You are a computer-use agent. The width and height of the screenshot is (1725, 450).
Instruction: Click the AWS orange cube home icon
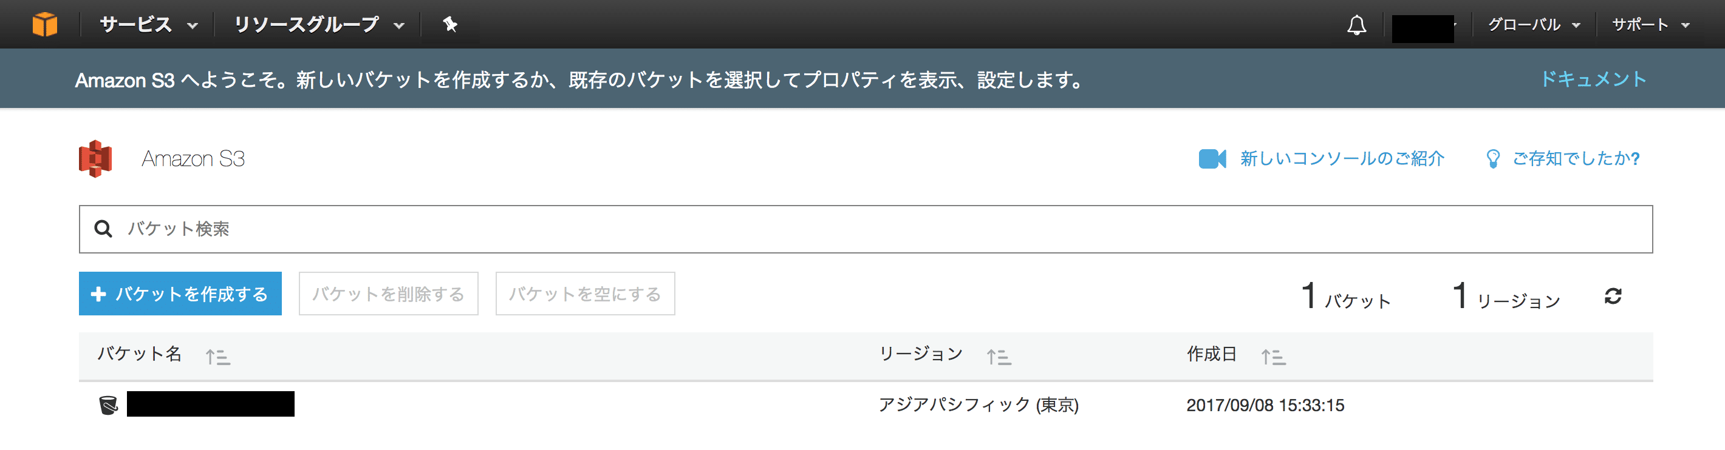pyautogui.click(x=45, y=25)
